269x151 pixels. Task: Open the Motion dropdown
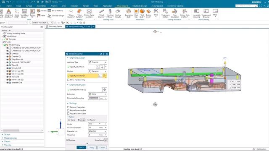point(98,71)
